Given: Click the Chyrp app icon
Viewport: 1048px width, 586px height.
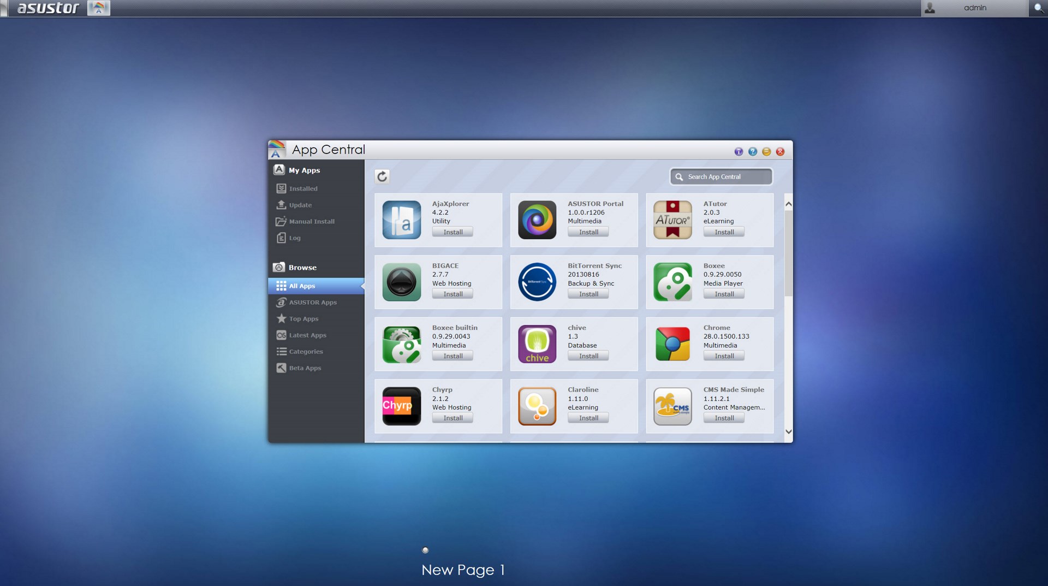Looking at the screenshot, I should pos(401,406).
